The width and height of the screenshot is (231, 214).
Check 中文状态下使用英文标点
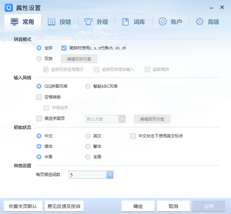[x=133, y=136]
